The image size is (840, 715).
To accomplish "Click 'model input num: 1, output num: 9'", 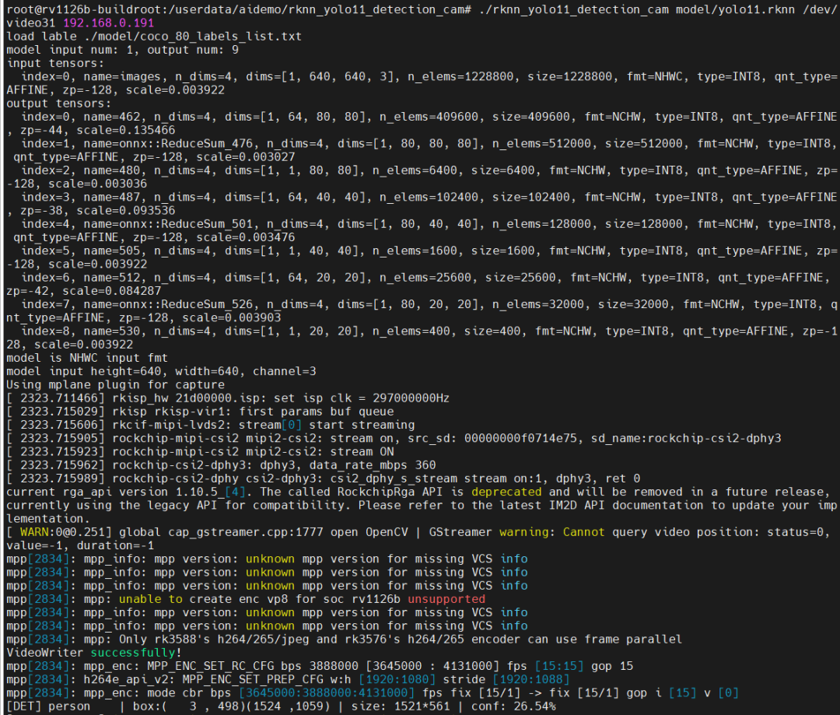I will click(x=123, y=50).
